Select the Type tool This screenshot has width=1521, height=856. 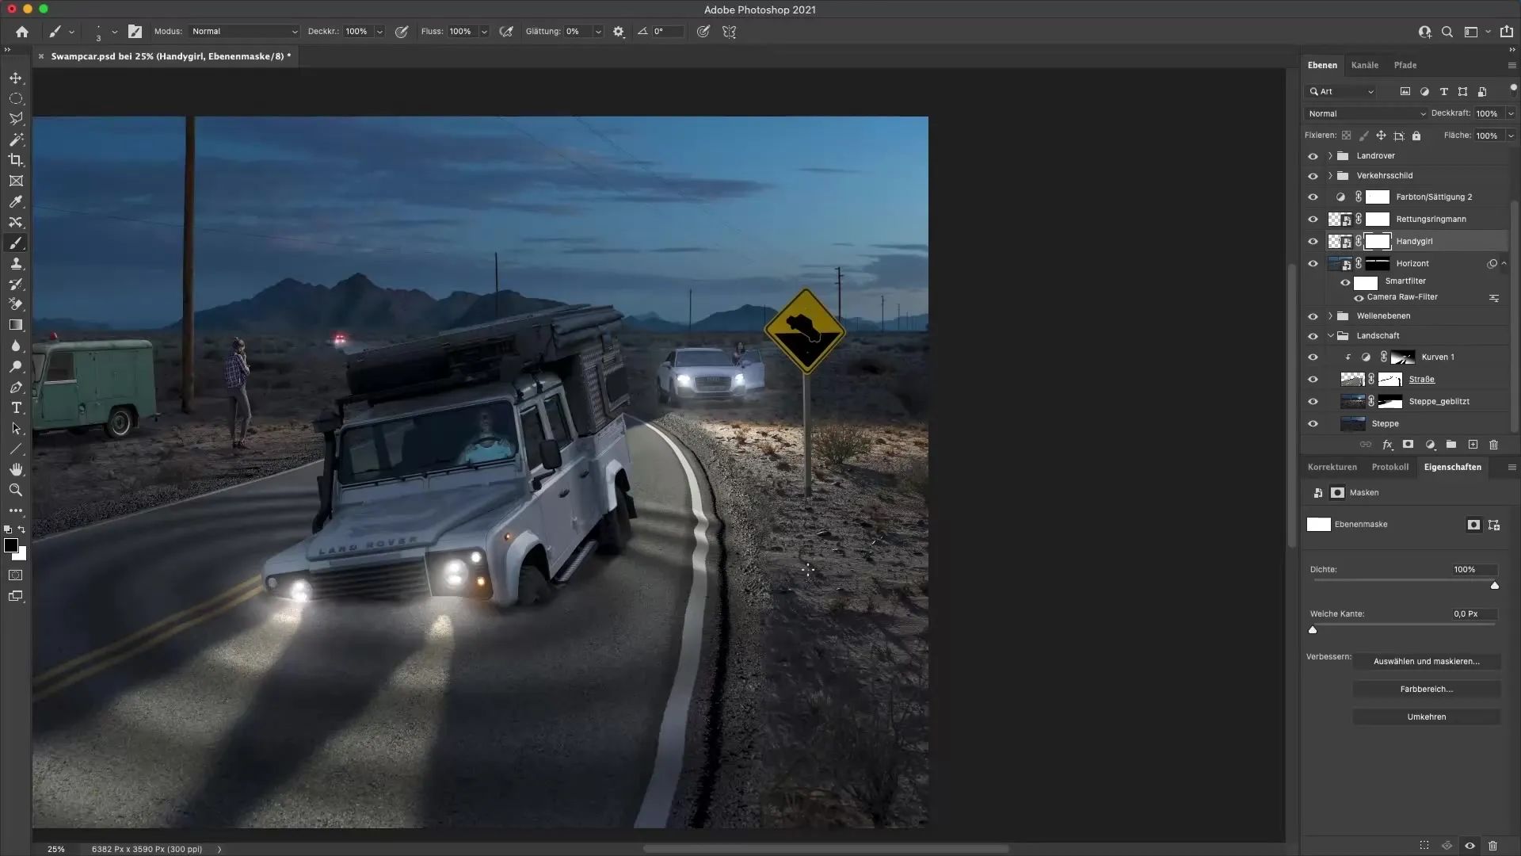(x=16, y=408)
